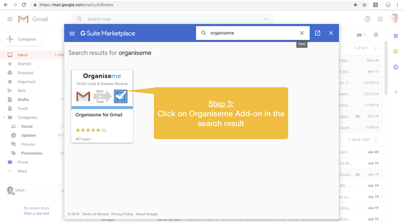Click the eye icon in the address bar
The height and width of the screenshot is (222, 411).
pyautogui.click(x=355, y=5)
